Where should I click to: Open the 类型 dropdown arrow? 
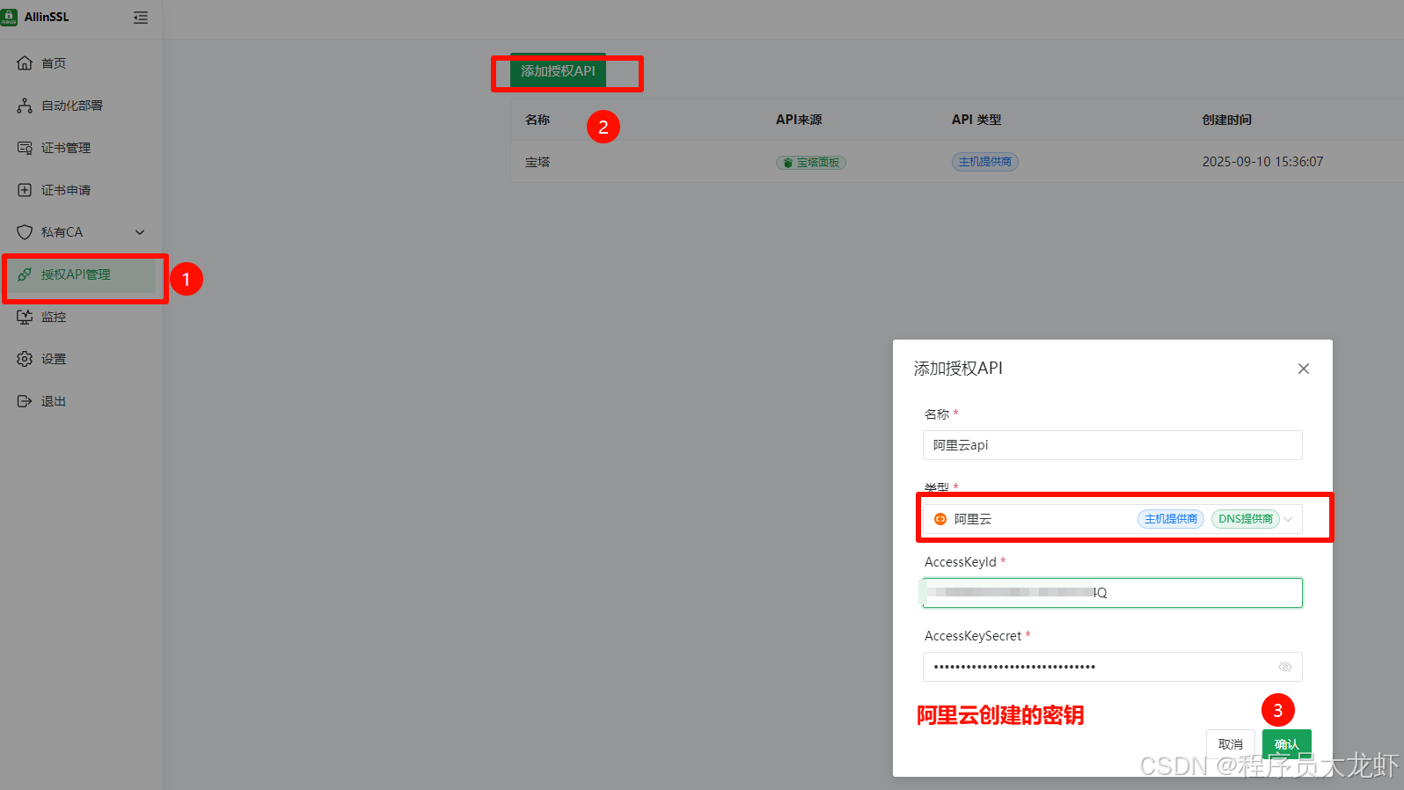(1288, 519)
